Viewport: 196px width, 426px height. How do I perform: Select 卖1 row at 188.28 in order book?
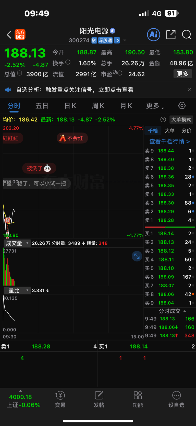click(170, 220)
